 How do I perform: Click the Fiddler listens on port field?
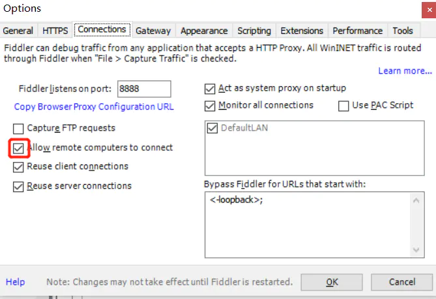click(x=143, y=89)
